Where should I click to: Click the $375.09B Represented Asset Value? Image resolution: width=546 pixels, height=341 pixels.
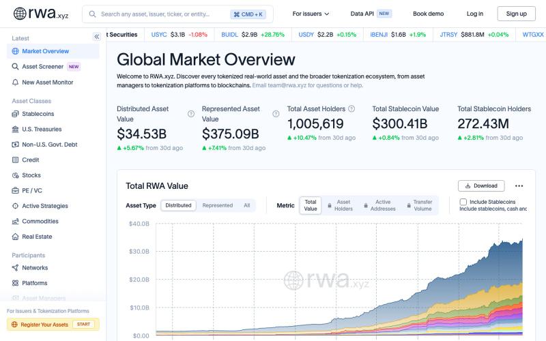230,134
